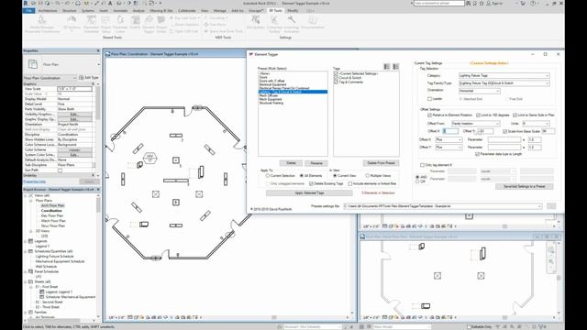Open the Tag Family/Type dropdown
The width and height of the screenshot is (587, 330).
click(x=504, y=83)
